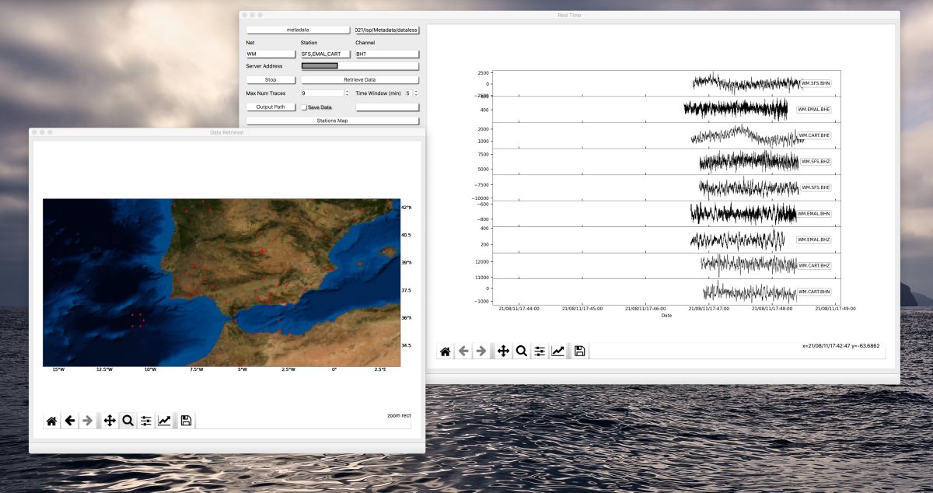Viewport: 933px width, 493px height.
Task: Click the Date axis label under traces
Action: pyautogui.click(x=666, y=316)
